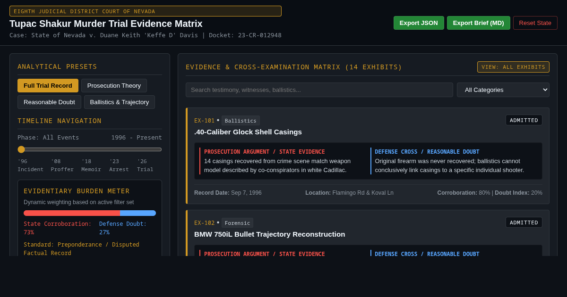Image resolution: width=567 pixels, height=297 pixels.
Task: Click EX-101 Prosecution Argument heading
Action: pos(265,152)
